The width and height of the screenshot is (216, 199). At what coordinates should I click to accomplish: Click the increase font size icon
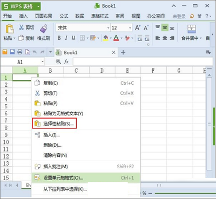click(138, 28)
